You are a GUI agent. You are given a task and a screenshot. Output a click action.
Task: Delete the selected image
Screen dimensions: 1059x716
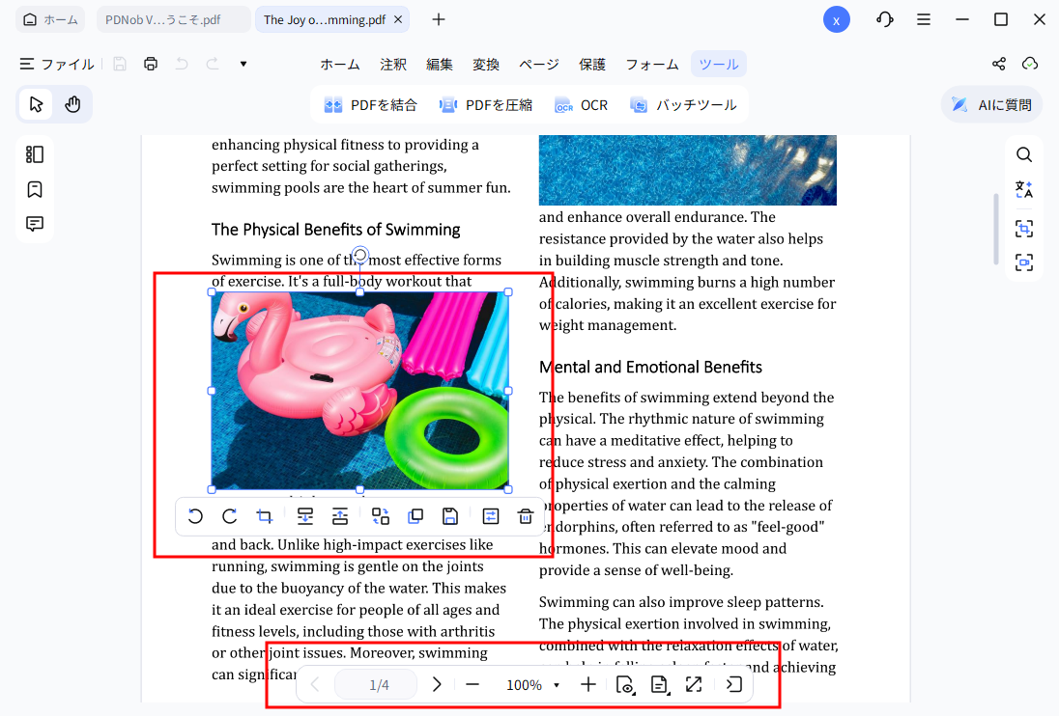(x=525, y=516)
